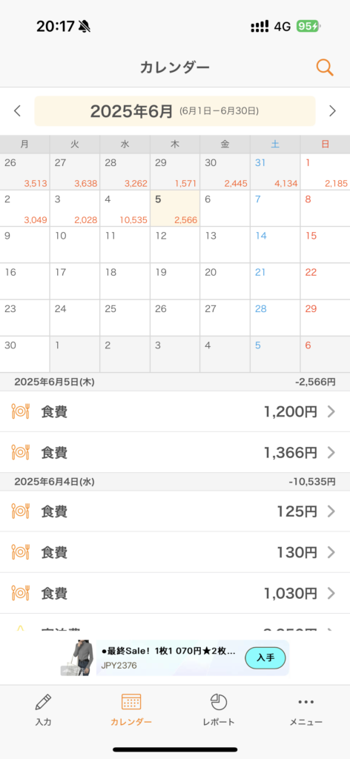This screenshot has height=759, width=350.
Task: Tap the food icon on 1,030円 entry
Action: pyautogui.click(x=20, y=593)
